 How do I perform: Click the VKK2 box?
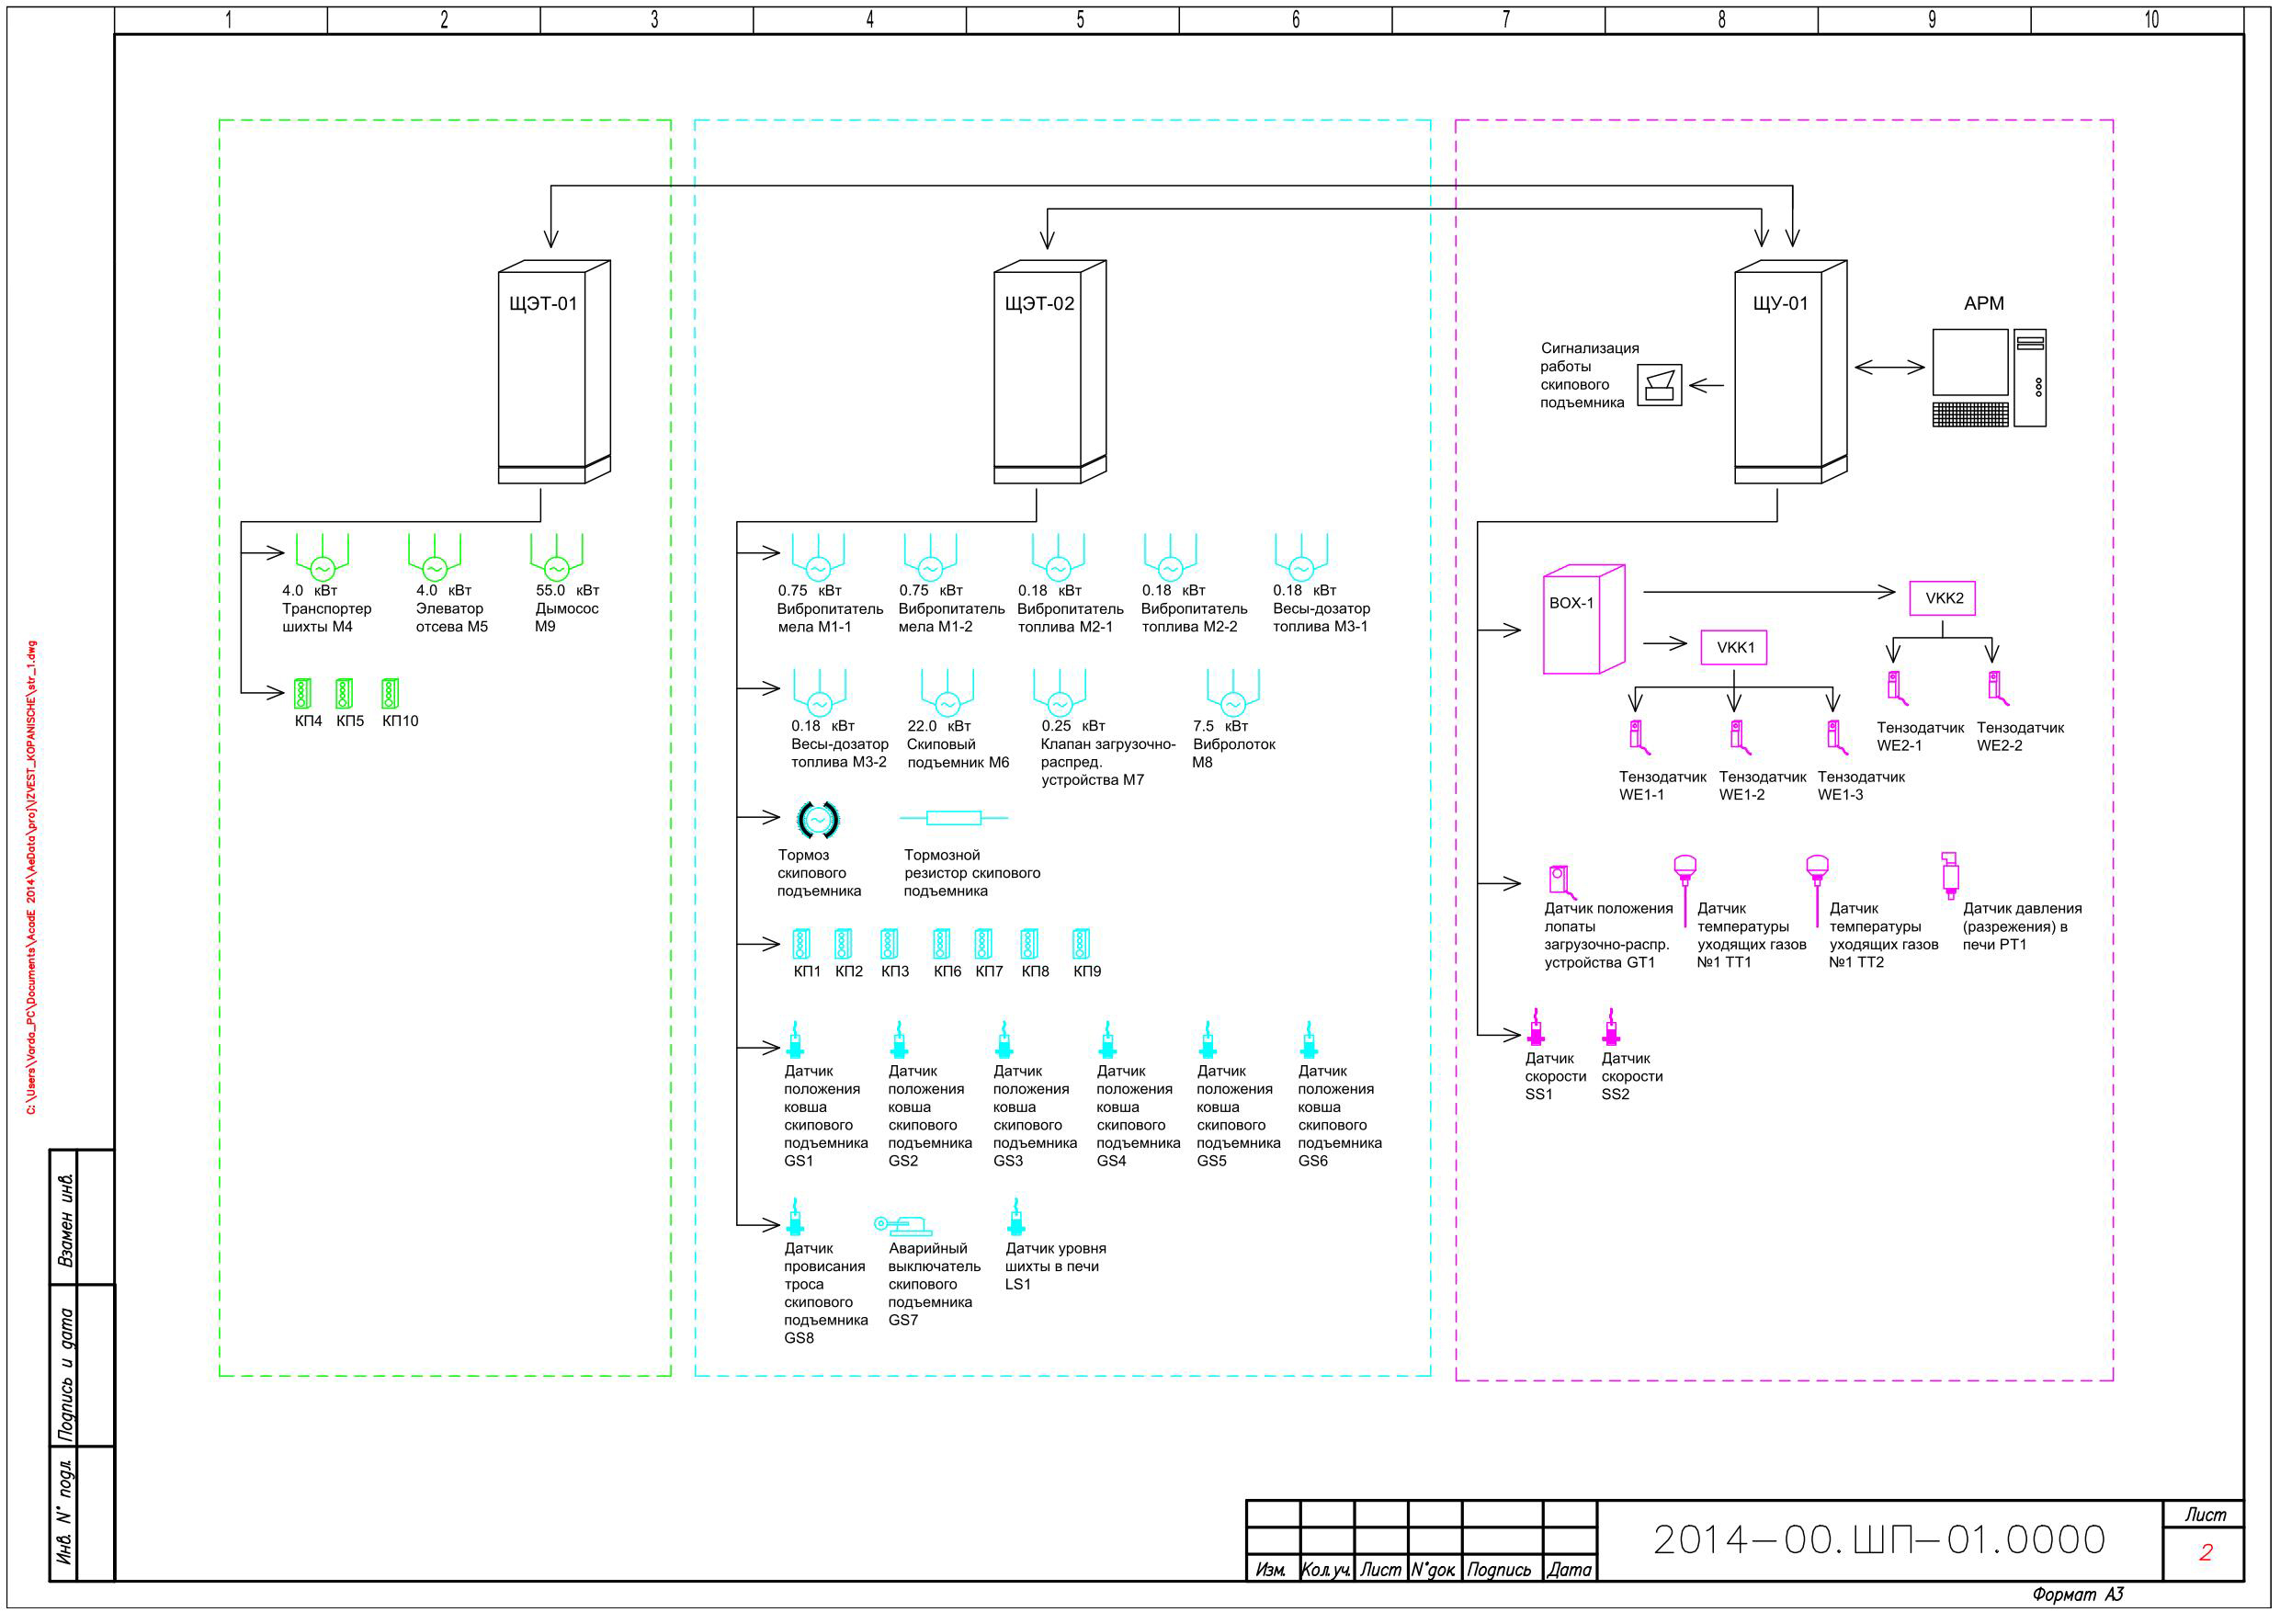1943,598
